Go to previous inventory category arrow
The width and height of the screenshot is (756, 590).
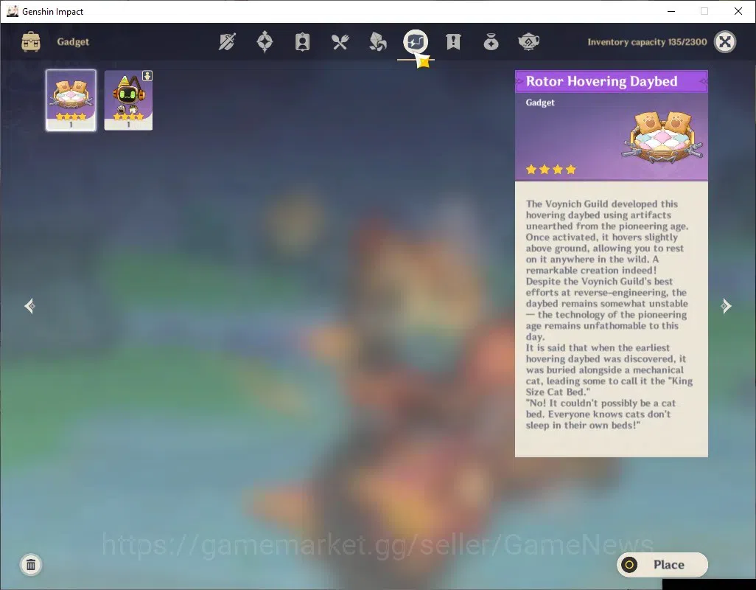(x=30, y=306)
